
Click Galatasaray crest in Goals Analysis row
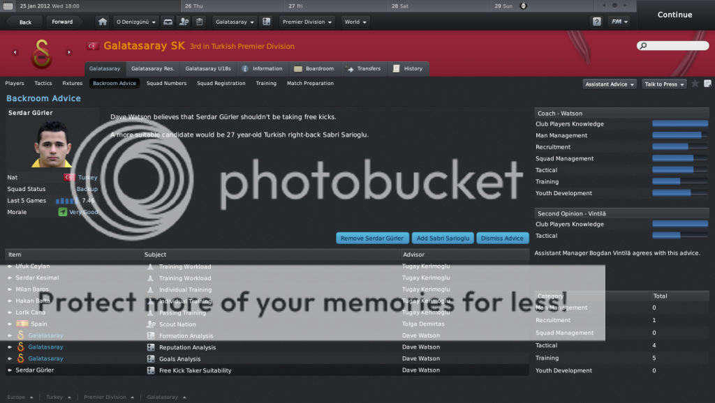pyautogui.click(x=20, y=358)
